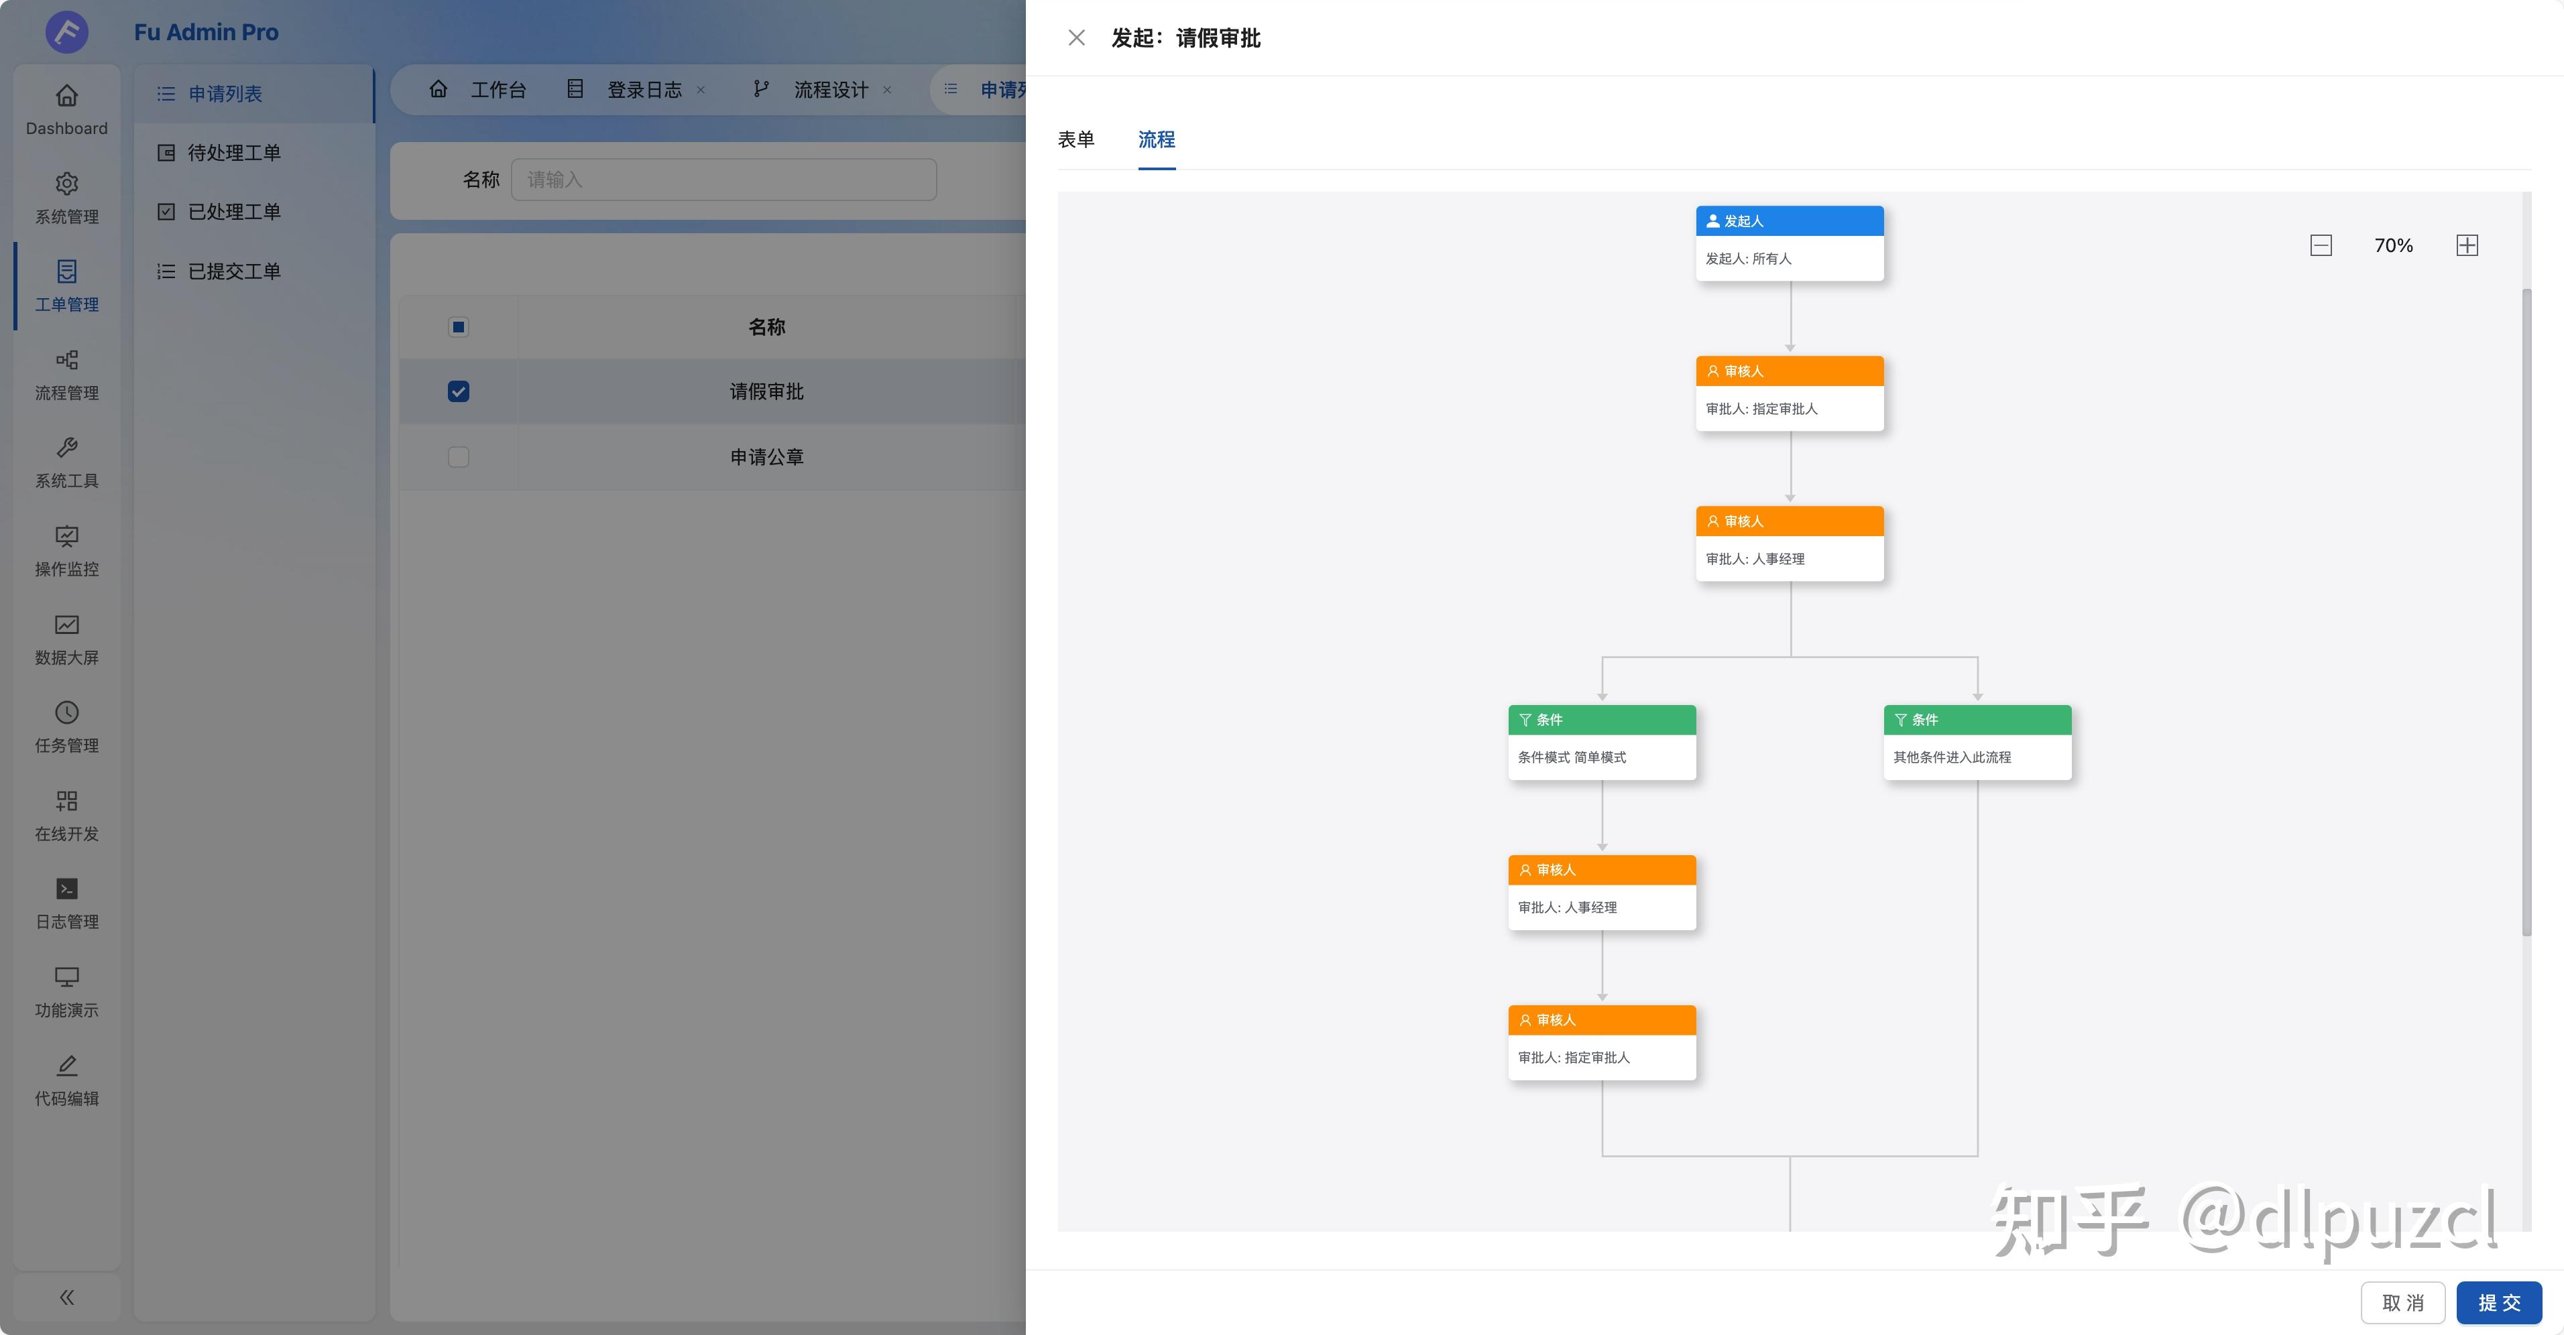
Task: Check the 申请公章 row checkbox
Action: [x=458, y=456]
